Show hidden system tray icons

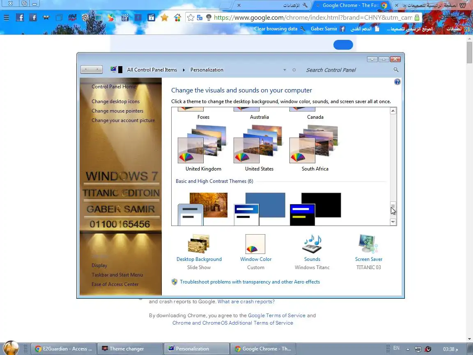(408, 349)
